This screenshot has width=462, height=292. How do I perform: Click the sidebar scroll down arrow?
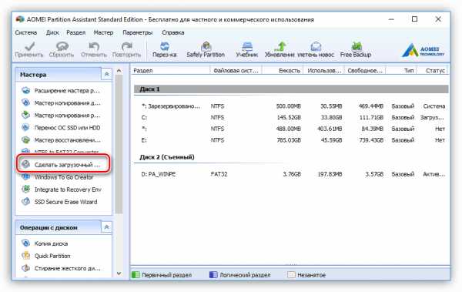point(119,274)
